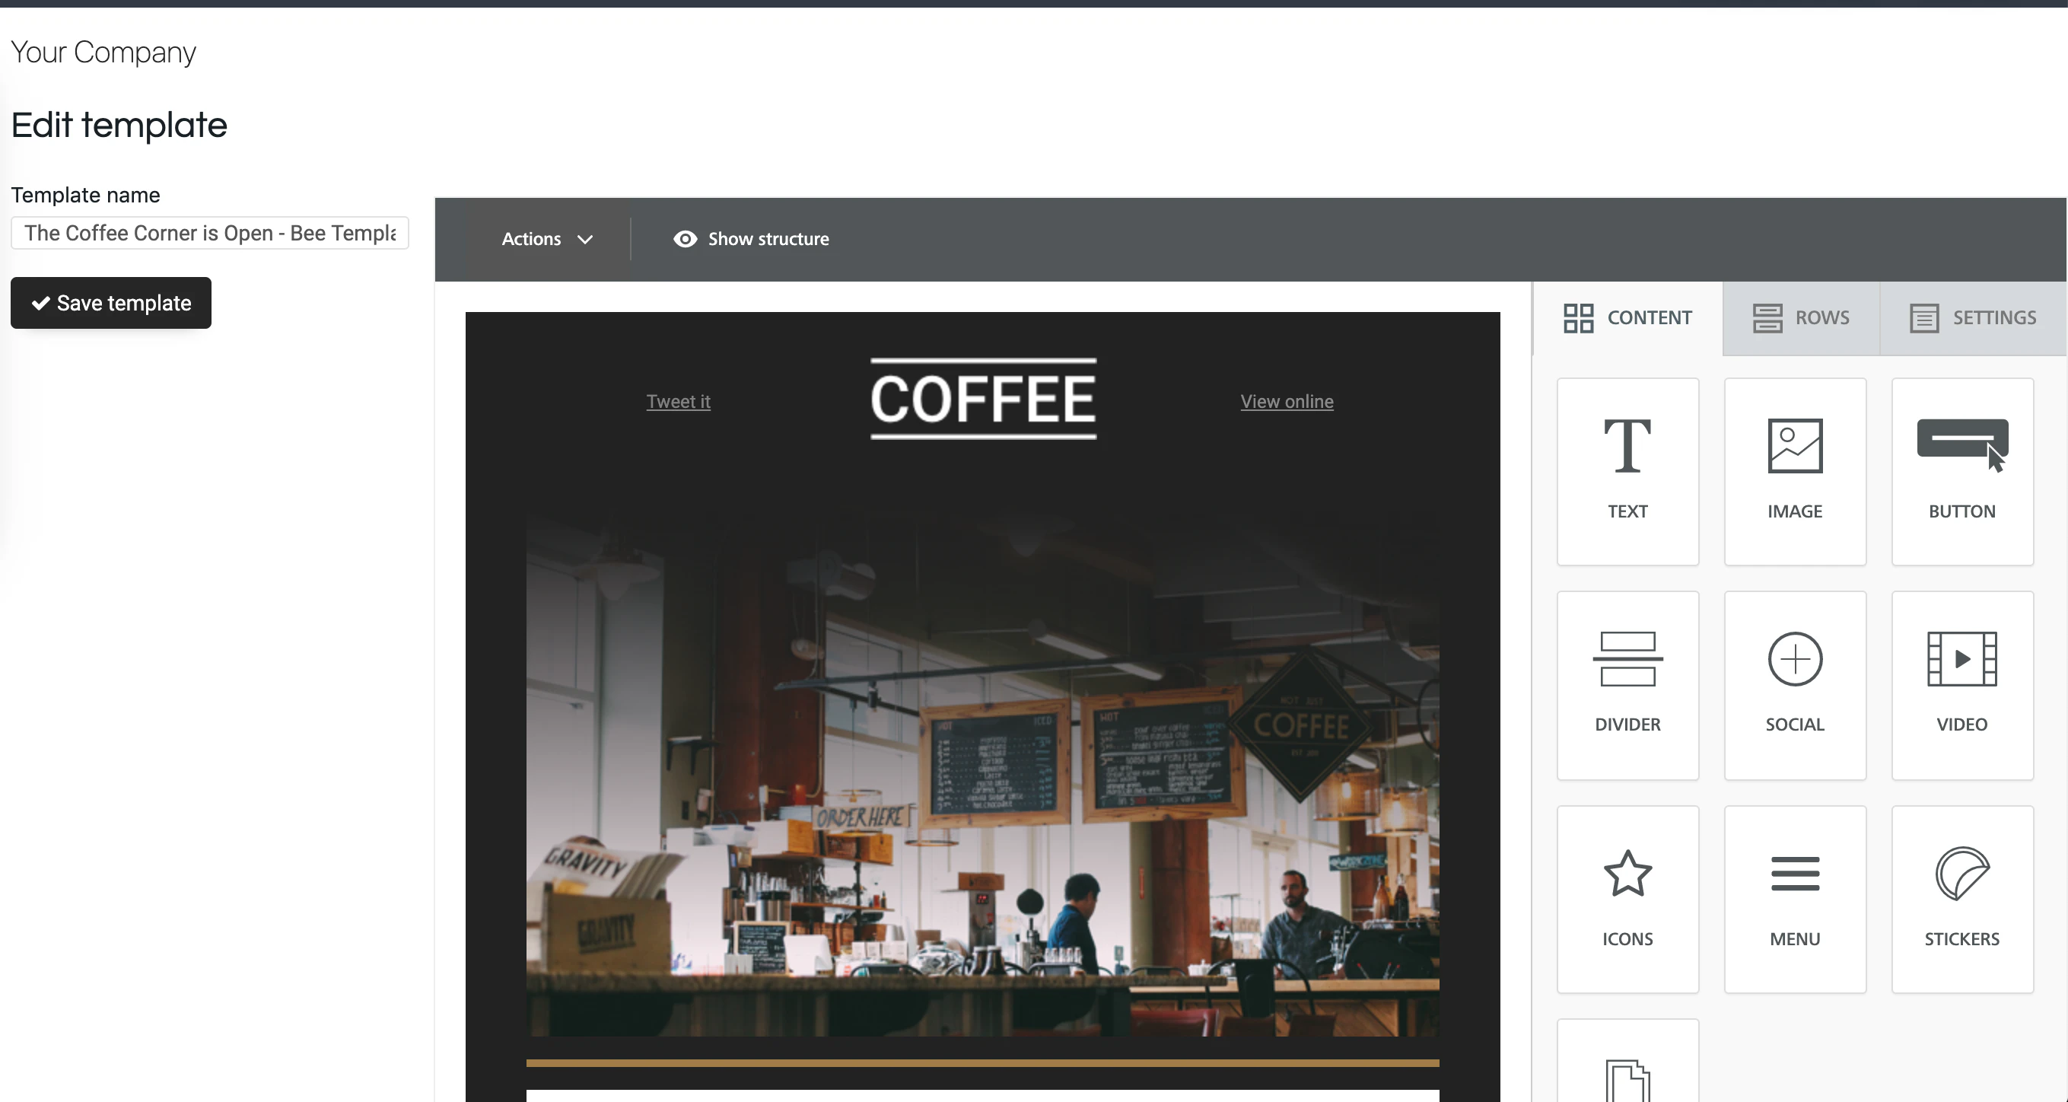Switch to the Content tab
This screenshot has width=2068, height=1102.
[x=1627, y=317]
